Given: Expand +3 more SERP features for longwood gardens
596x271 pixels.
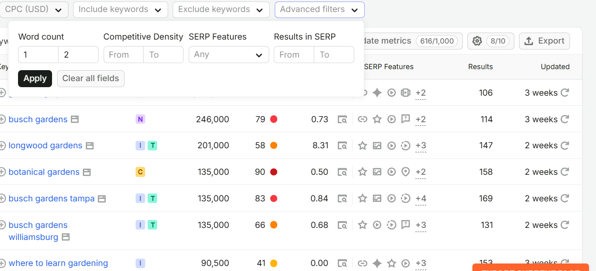Looking at the screenshot, I should pos(420,147).
